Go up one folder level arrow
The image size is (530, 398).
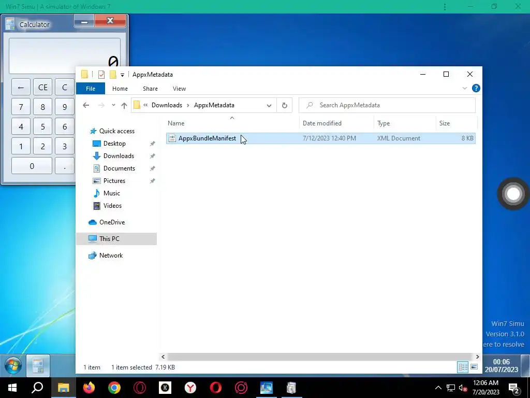(x=124, y=105)
